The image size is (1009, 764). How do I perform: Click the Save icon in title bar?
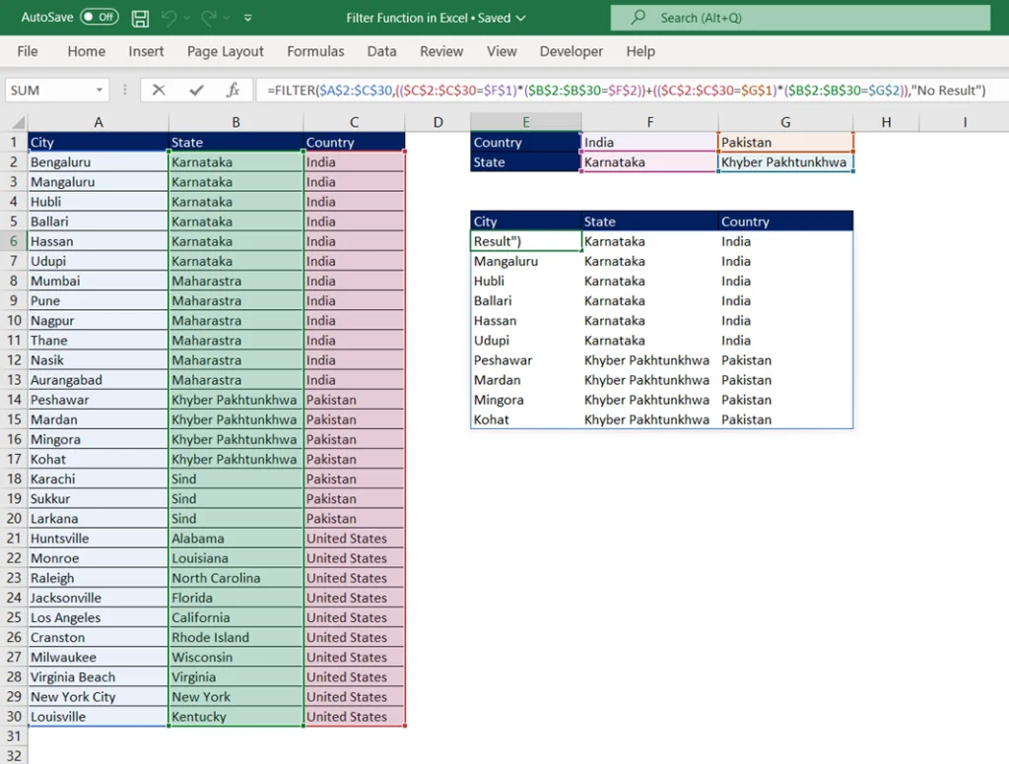click(140, 18)
